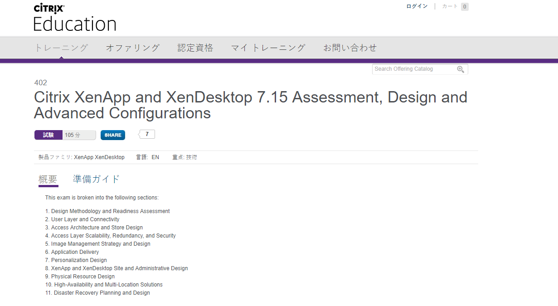Click 'User Layer and Connectivity' line
This screenshot has height=306, width=558.
coord(85,219)
